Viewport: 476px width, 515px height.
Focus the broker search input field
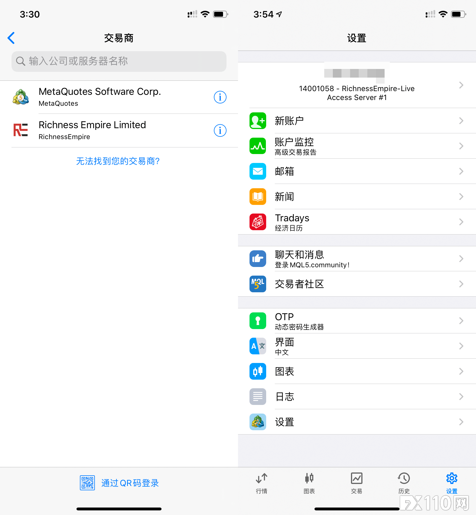pyautogui.click(x=119, y=61)
